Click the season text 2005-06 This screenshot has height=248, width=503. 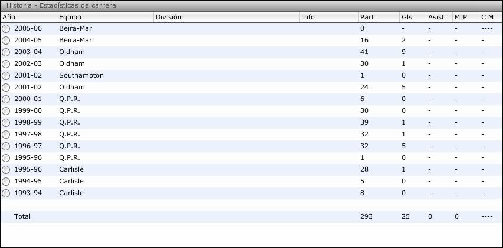click(28, 28)
